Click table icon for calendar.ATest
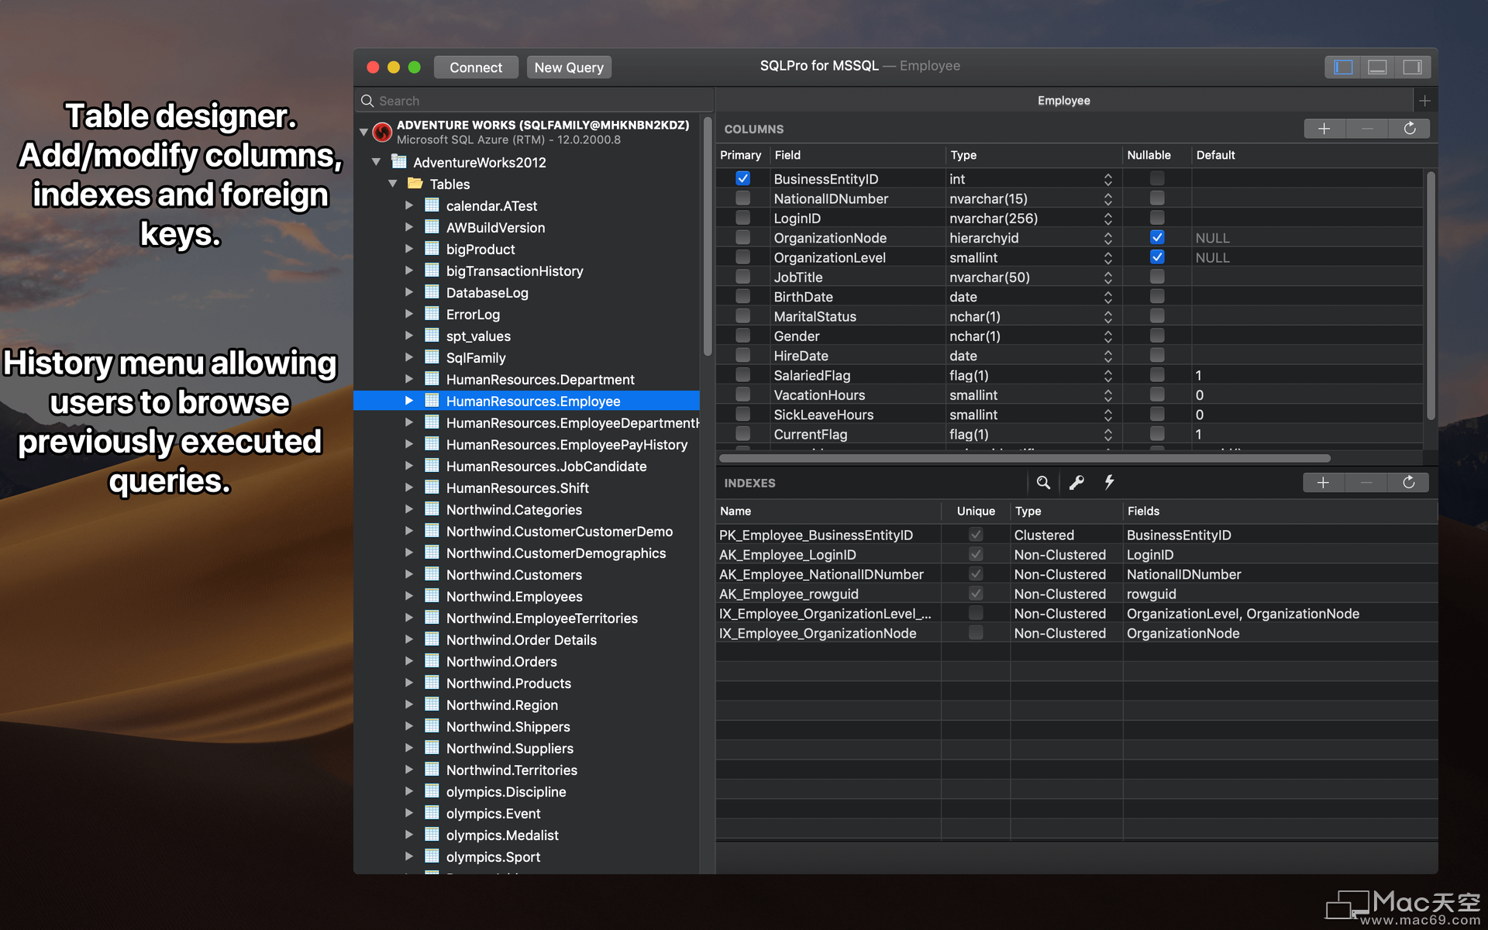Screen dimensions: 1488x930 432,205
